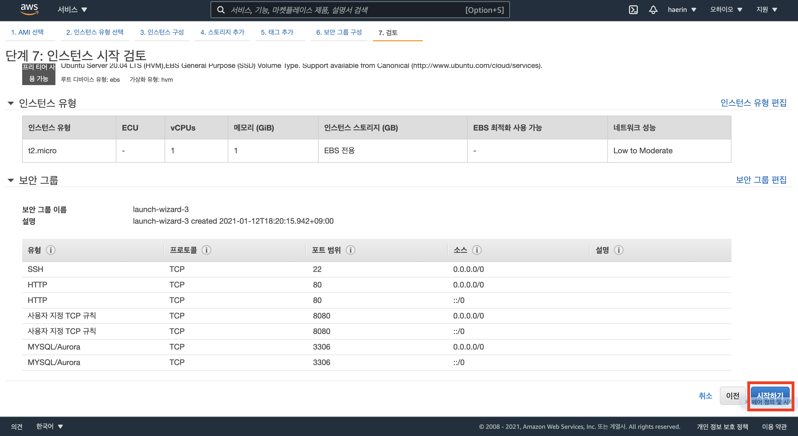Open the 서비스 dropdown menu
This screenshot has height=436, width=798.
[x=72, y=10]
